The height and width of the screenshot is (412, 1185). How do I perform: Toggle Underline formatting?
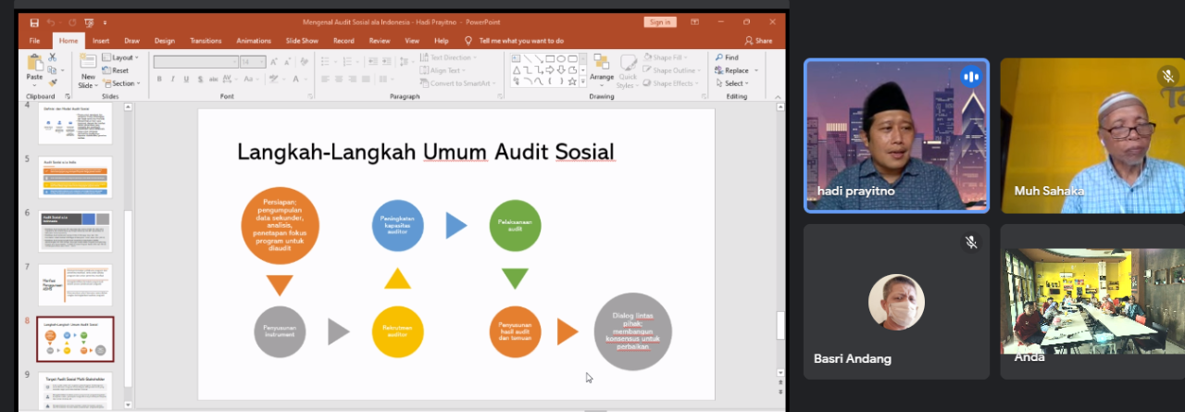coord(185,80)
